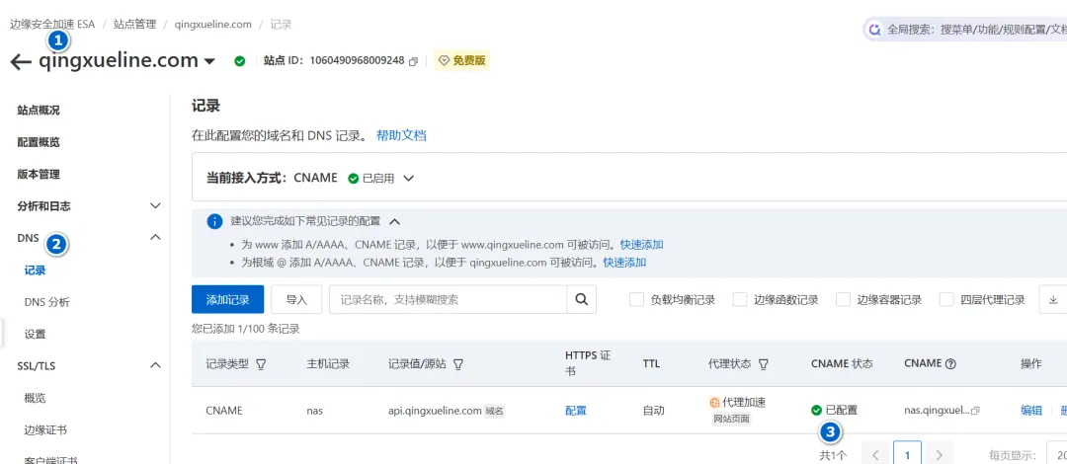The height and width of the screenshot is (464, 1067).
Task: Open the qingxueline.com site switcher dropdown
Action: (x=209, y=62)
